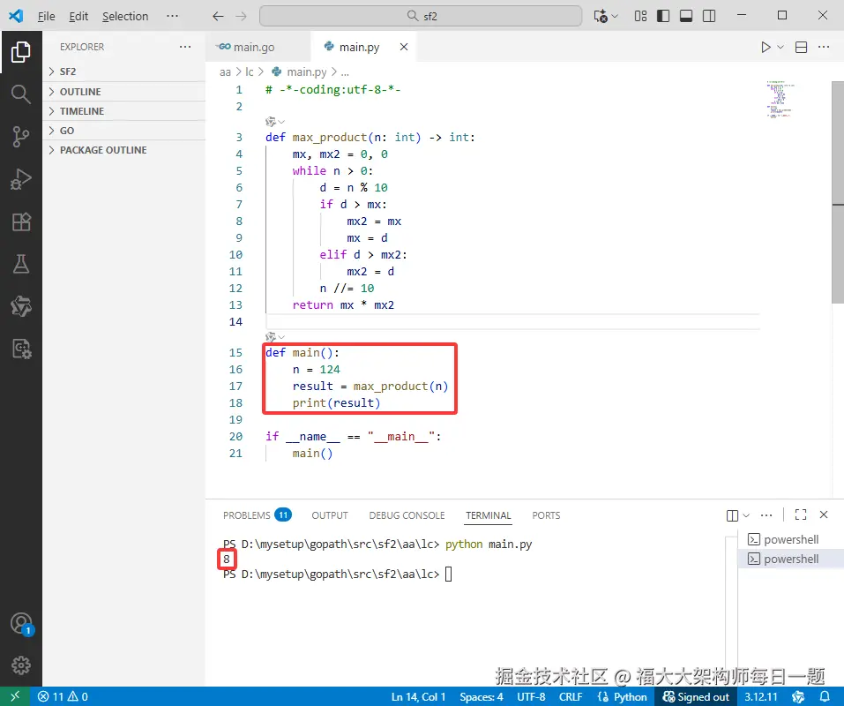Select the second powershell terminal entry
Screen dimensions: 844x706
[x=791, y=559]
